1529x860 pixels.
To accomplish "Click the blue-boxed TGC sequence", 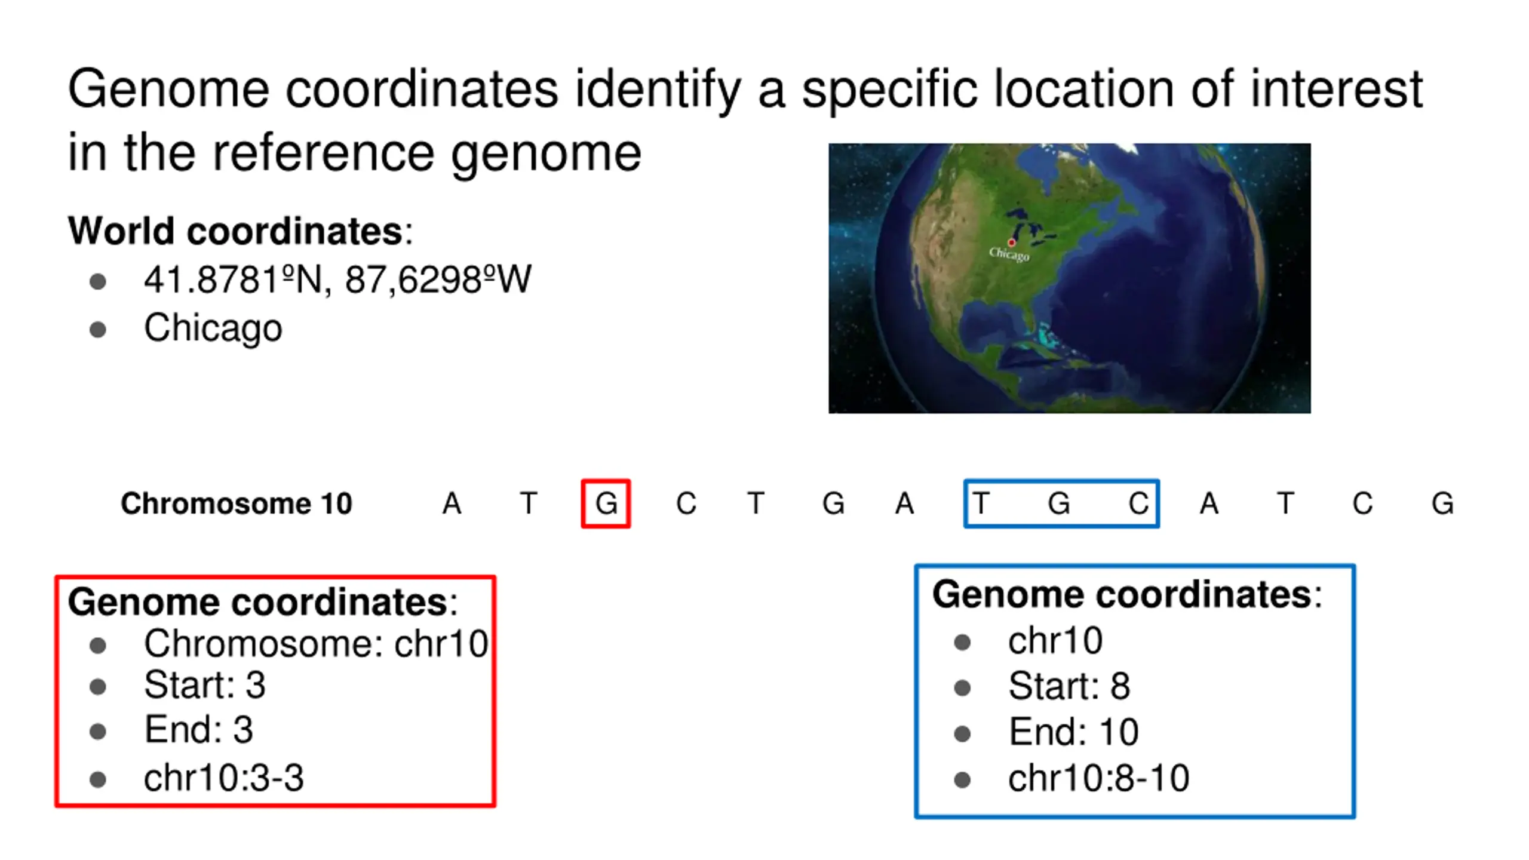I will coord(1061,503).
